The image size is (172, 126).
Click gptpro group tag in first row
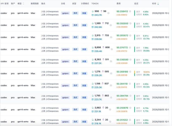pos(65,13)
